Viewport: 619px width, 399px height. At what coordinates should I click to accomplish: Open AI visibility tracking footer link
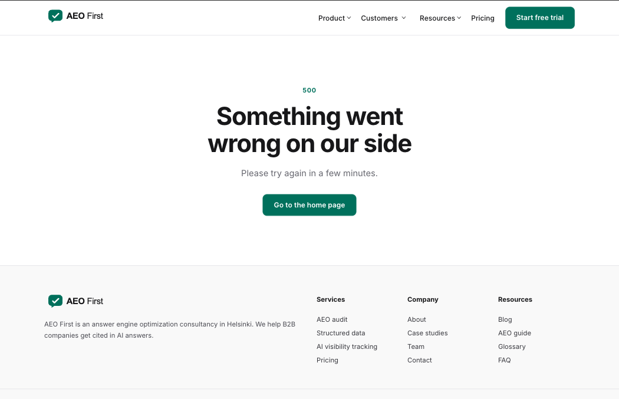(x=347, y=347)
